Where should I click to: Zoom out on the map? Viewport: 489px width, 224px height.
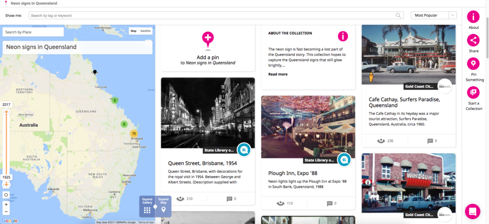(6, 212)
